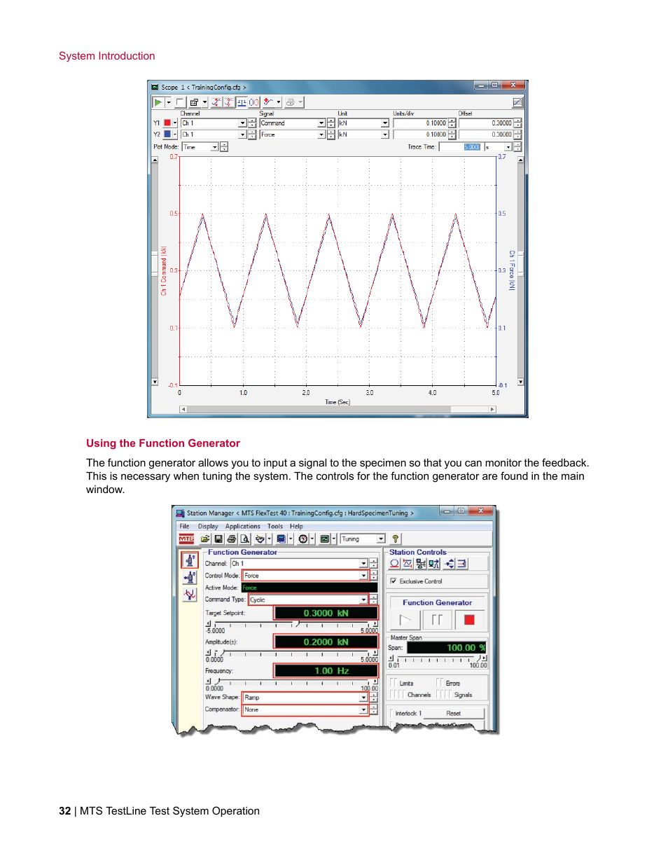Click the first red auto-scale icon in the Scope toolbar
Screen dimensions: 668x865
coord(217,102)
